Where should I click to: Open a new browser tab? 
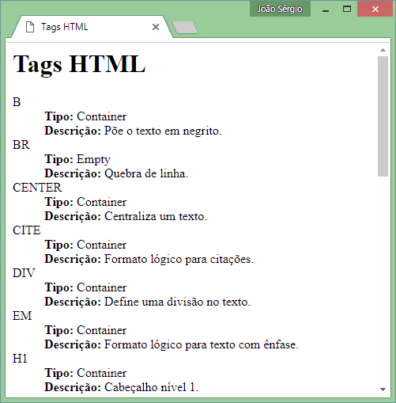click(x=185, y=28)
